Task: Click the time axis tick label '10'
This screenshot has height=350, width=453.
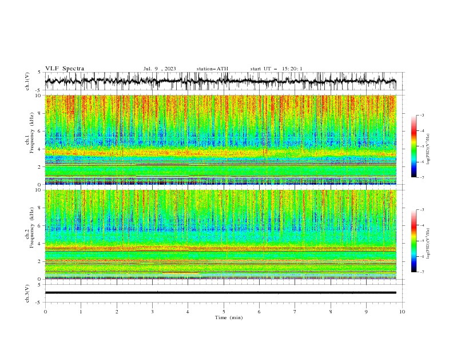Action: tap(402, 312)
